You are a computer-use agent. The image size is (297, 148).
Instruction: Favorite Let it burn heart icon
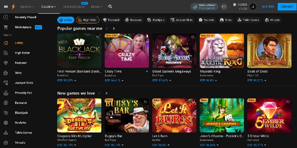pos(193,102)
